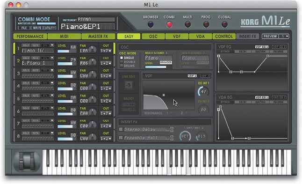Enable the Stereo Delay insert effect checkbox
The image size is (302, 184).
pos(121,129)
